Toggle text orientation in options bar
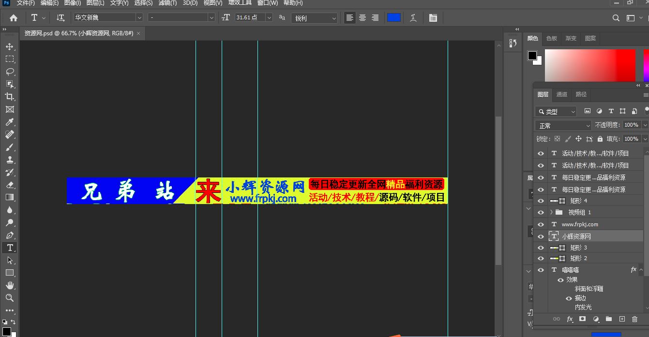 pos(60,18)
